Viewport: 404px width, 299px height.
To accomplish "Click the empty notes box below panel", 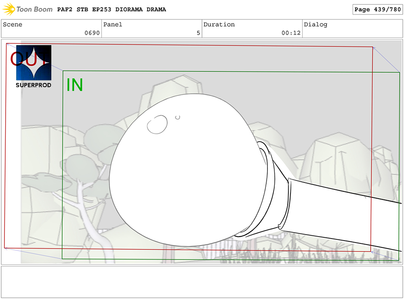I will (x=202, y=282).
